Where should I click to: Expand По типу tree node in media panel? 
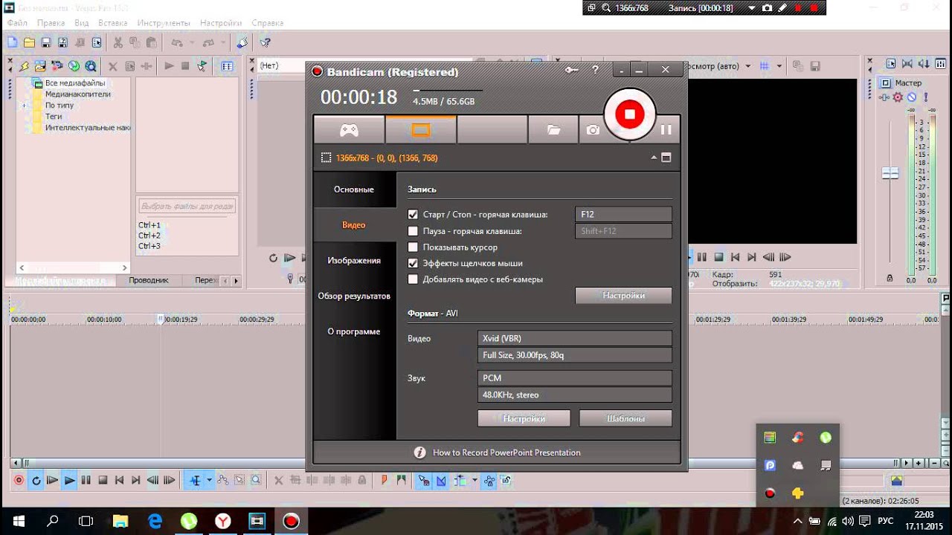click(x=25, y=106)
